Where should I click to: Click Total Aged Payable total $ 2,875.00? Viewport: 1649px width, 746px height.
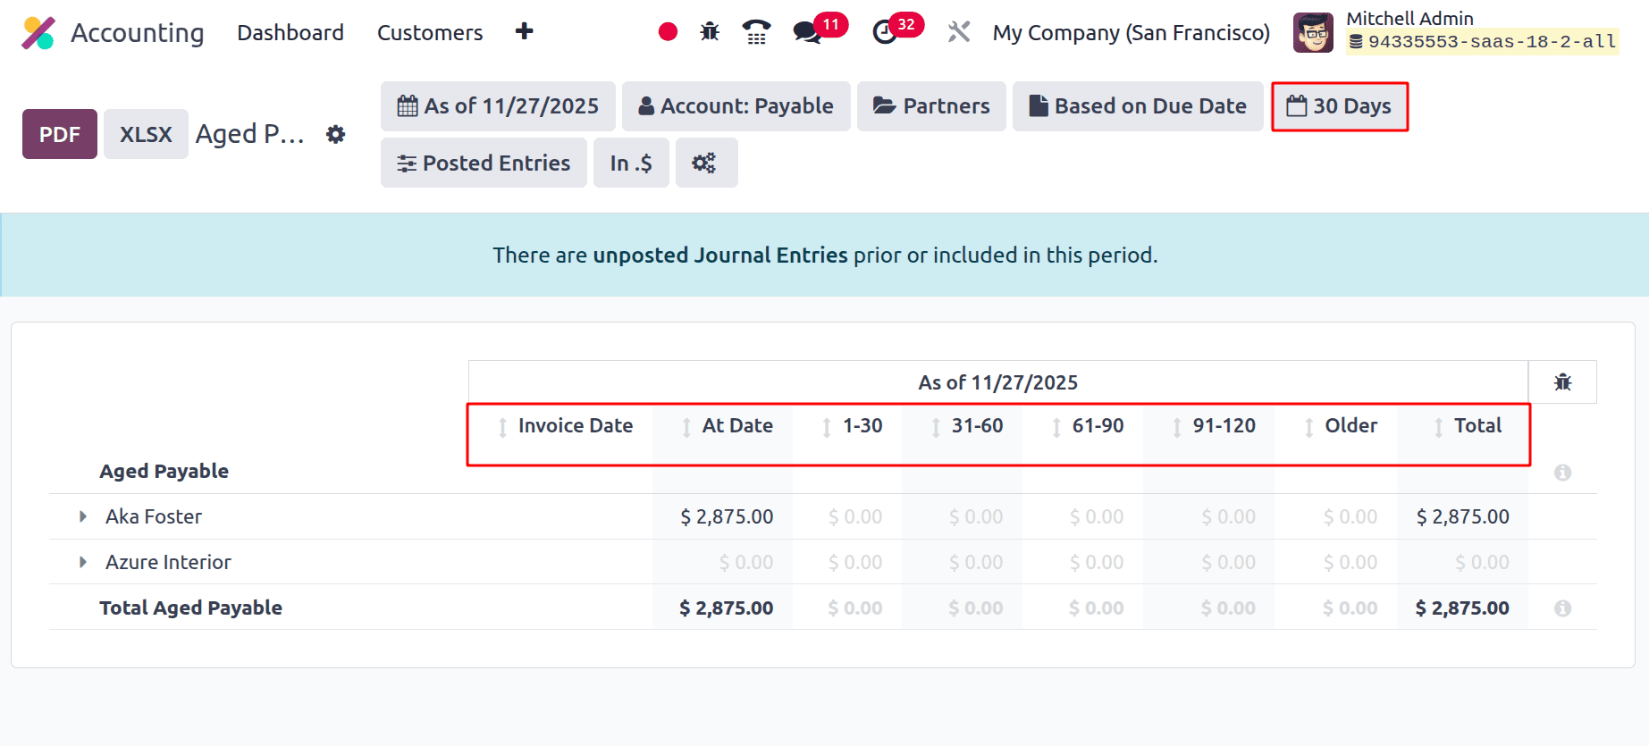point(1462,608)
